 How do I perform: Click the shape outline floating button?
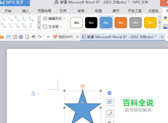110,113
